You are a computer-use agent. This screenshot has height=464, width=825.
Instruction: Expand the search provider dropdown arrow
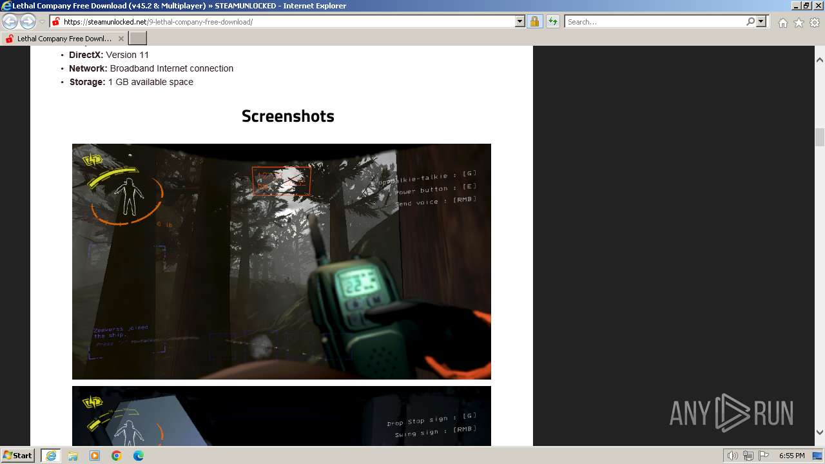point(761,22)
